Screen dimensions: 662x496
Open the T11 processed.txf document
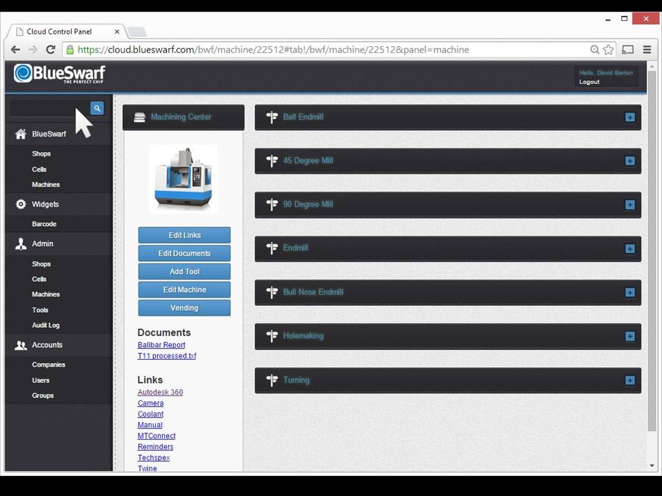pos(167,356)
